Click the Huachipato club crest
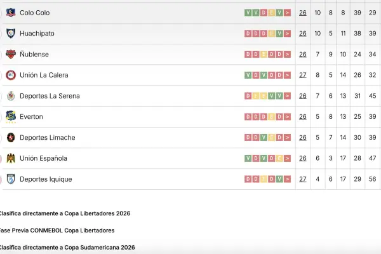This screenshot has width=381, height=254. 11,33
